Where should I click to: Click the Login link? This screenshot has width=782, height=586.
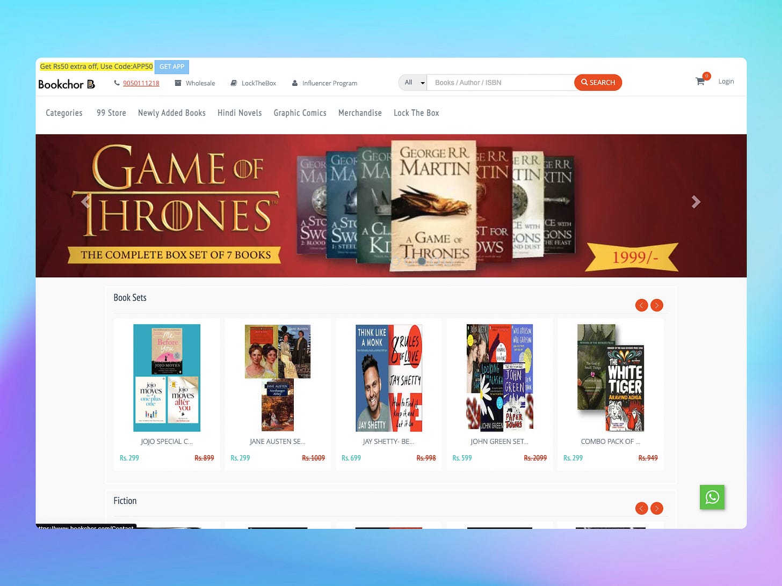(x=726, y=82)
